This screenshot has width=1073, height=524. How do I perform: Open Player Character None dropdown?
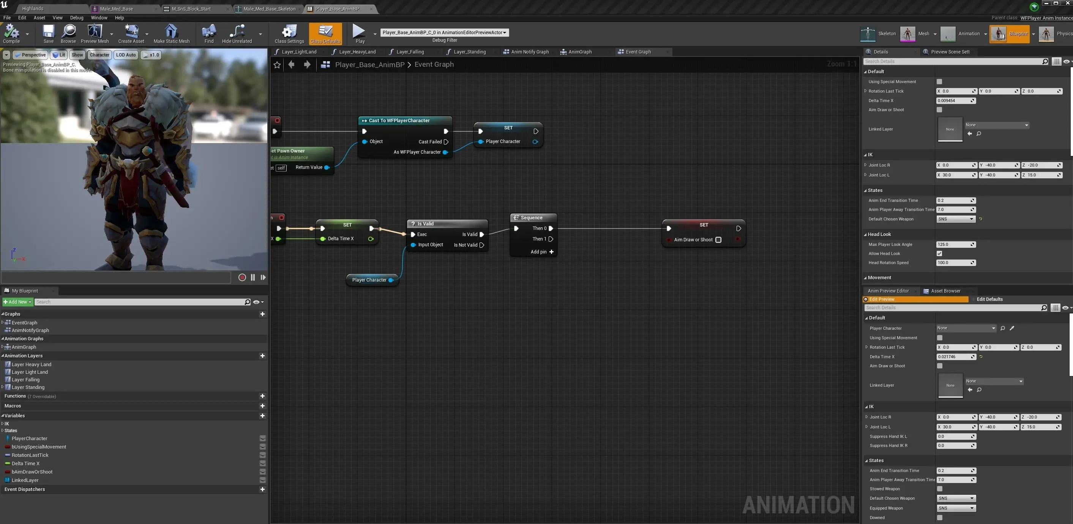point(966,328)
